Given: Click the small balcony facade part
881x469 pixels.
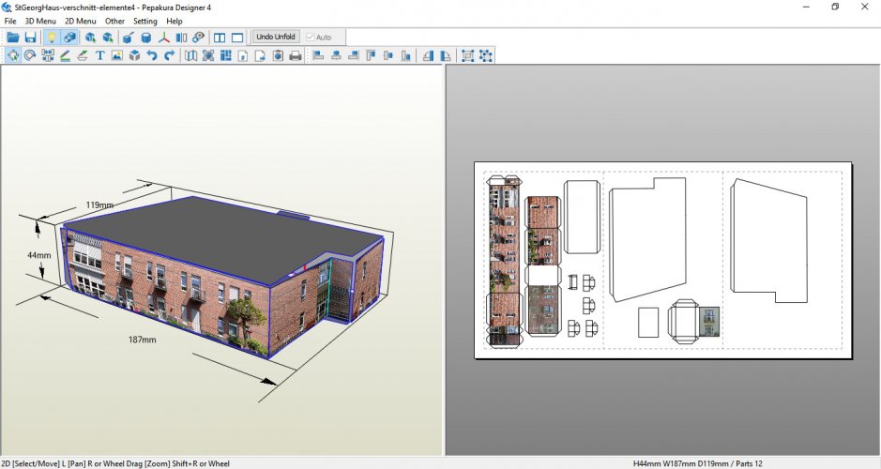Looking at the screenshot, I should 709,322.
